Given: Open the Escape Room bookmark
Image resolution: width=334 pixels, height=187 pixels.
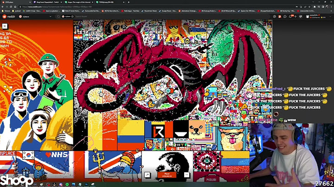Looking at the screenshot, I should coord(167,11).
